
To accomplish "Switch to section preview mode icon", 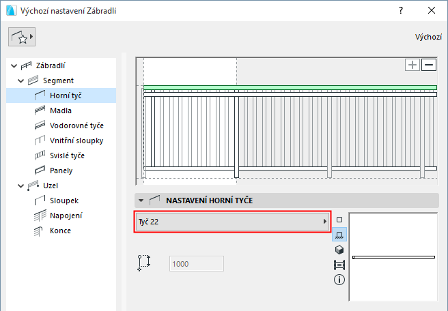I will click(x=339, y=265).
